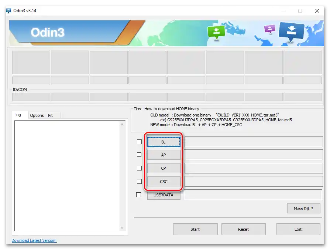
Task: Click the CP file path field
Action: pyautogui.click(x=254, y=168)
